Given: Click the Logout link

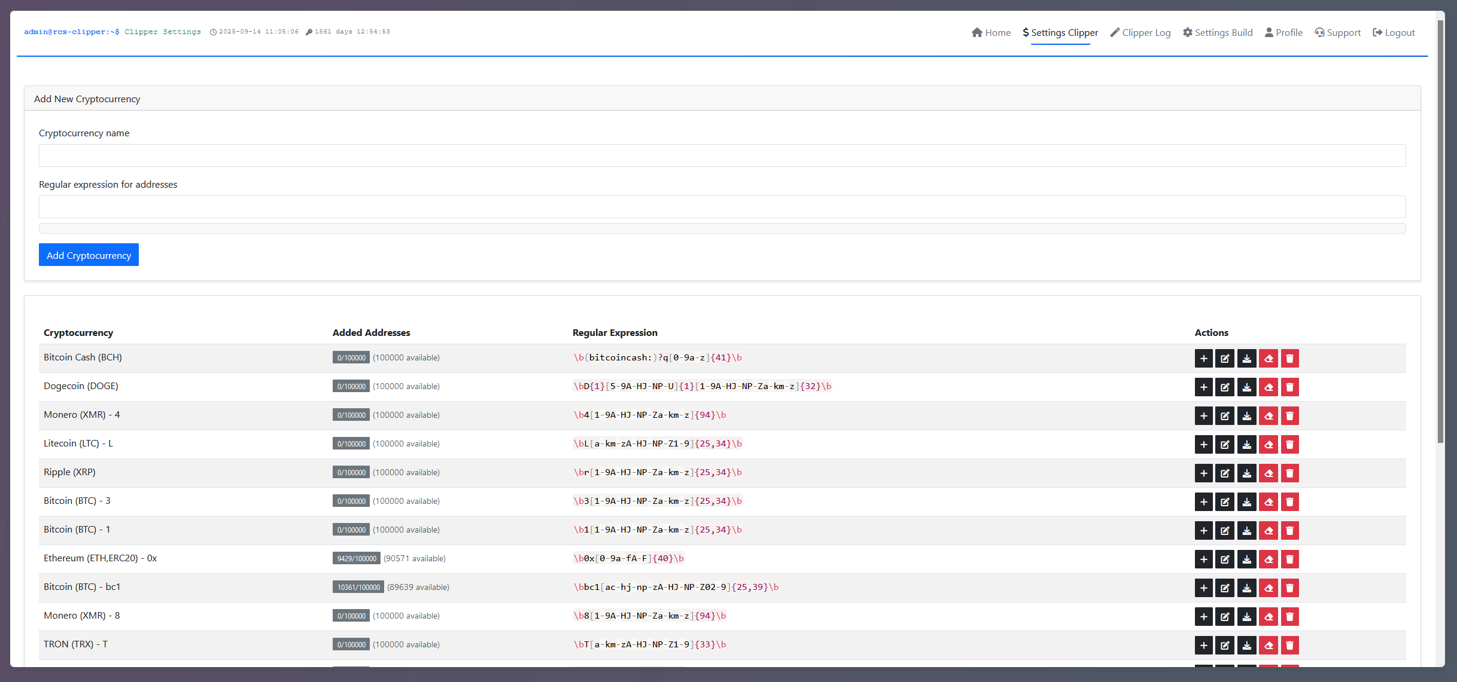Looking at the screenshot, I should point(1394,32).
